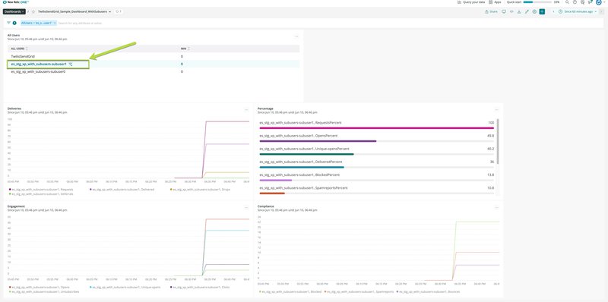Click the DeliveredPercent row in Percentage

[376, 164]
